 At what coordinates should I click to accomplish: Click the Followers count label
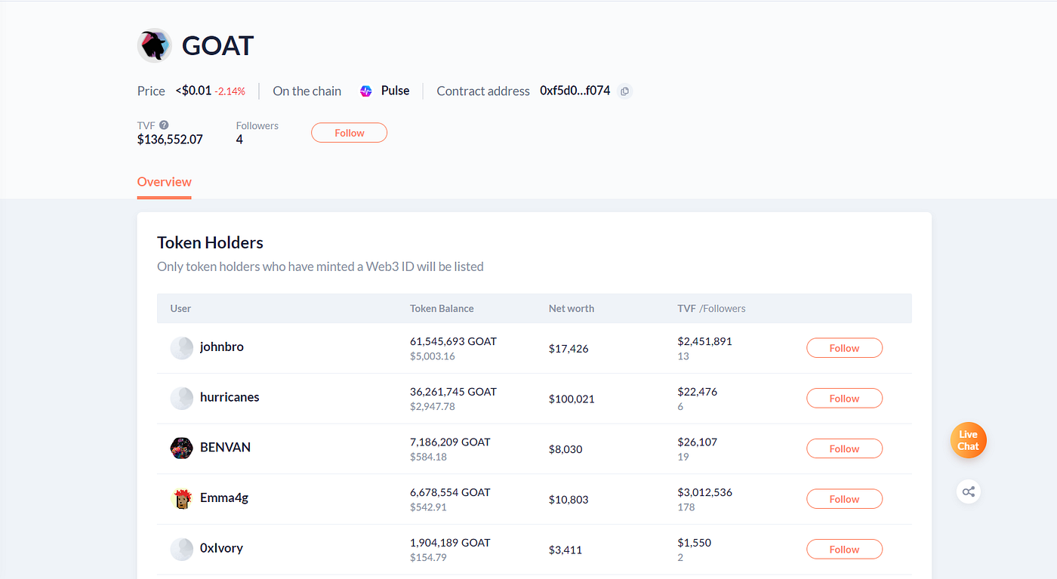pyautogui.click(x=257, y=126)
